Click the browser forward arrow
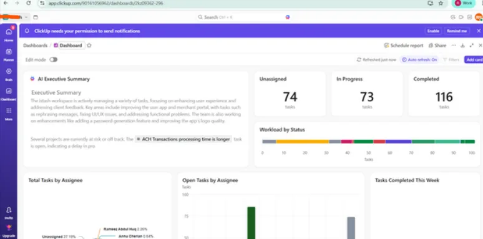This screenshot has width=483, height=239. click(17, 3)
